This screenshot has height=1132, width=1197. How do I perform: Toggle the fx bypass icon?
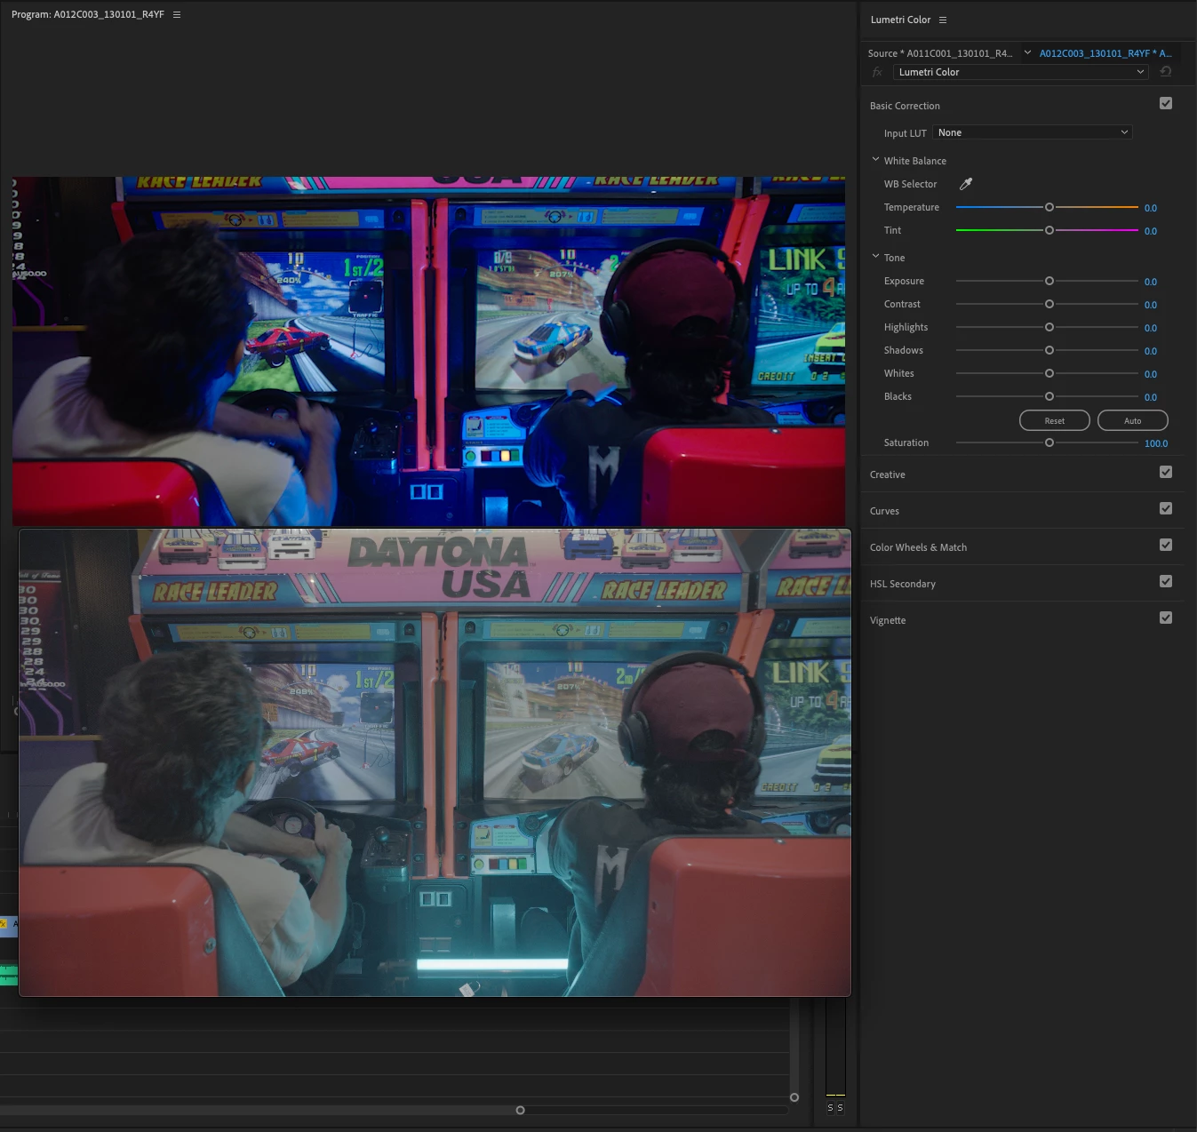(877, 72)
